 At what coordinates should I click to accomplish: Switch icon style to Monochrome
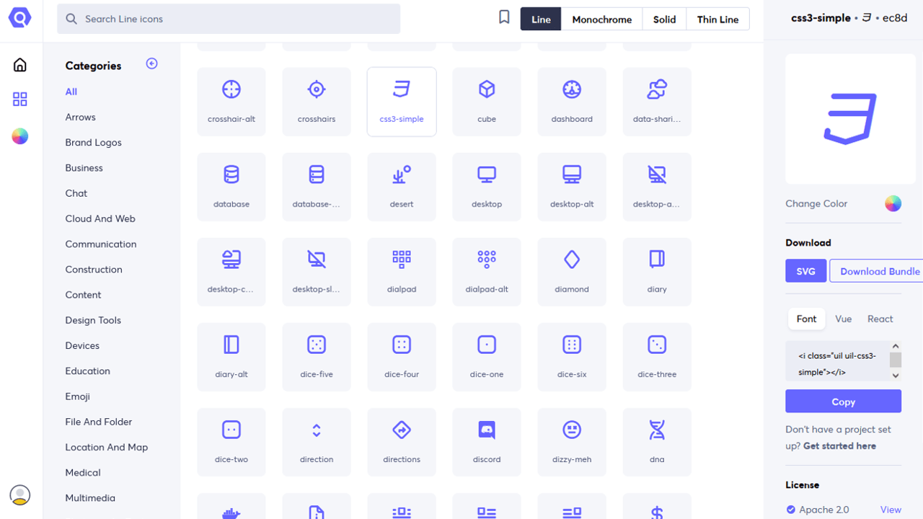[x=601, y=19]
